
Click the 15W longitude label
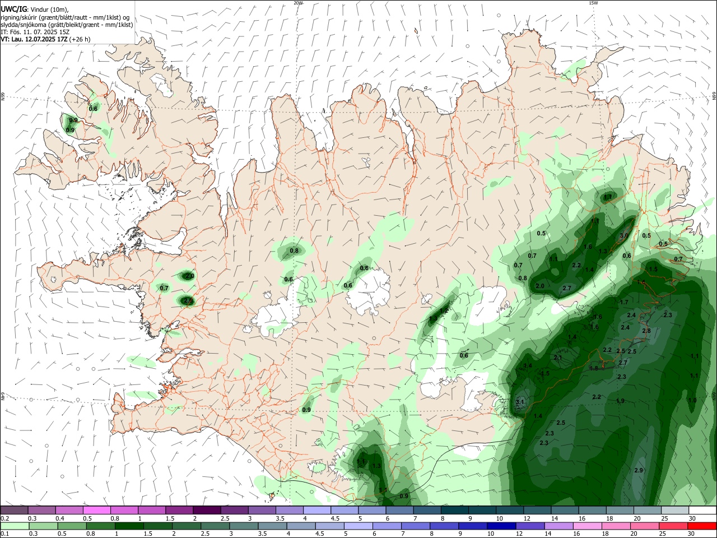click(x=593, y=3)
